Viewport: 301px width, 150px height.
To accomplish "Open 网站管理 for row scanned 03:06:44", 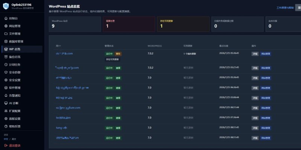I will (x=266, y=98).
